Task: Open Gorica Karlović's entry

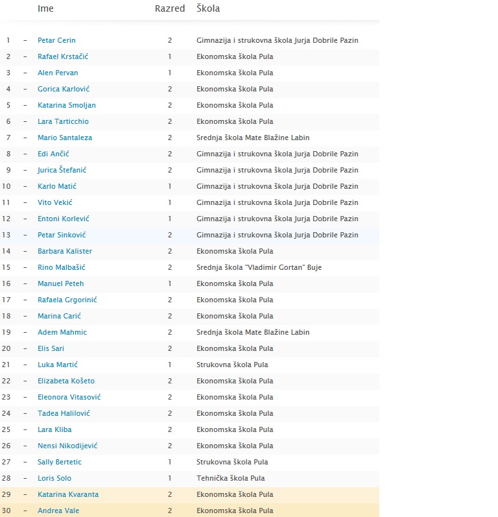Action: [64, 89]
